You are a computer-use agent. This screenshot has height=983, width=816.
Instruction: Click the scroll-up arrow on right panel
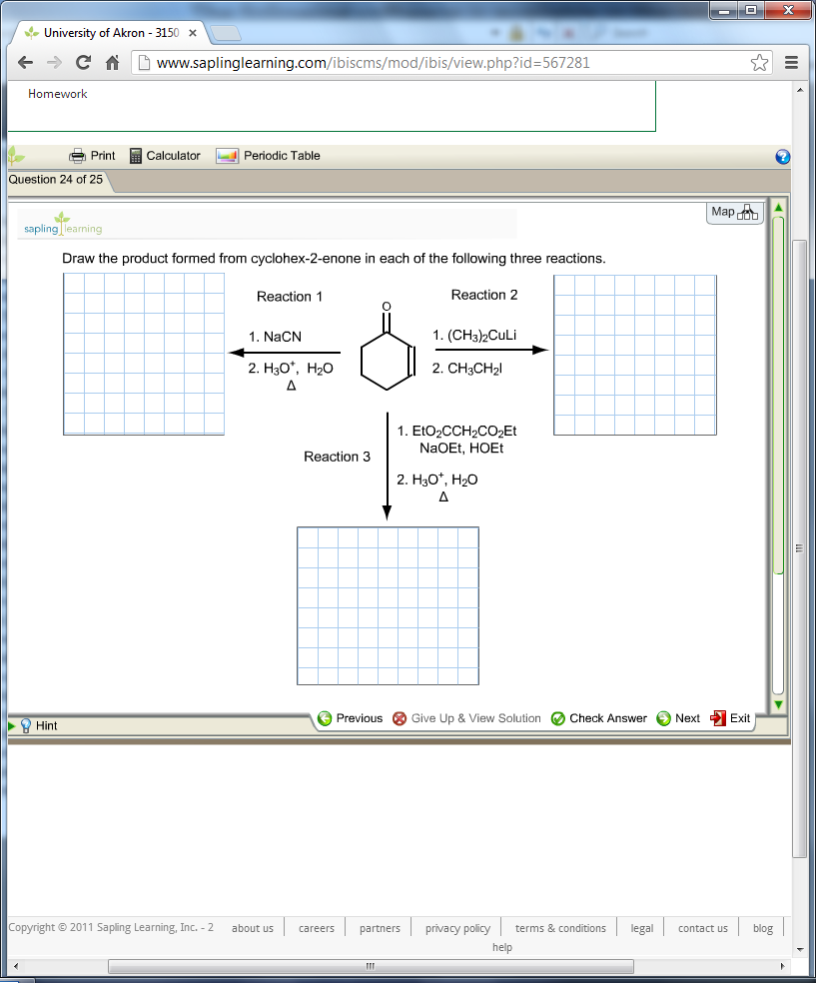click(778, 207)
